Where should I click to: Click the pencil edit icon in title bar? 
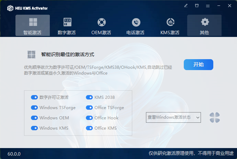point(186,6)
